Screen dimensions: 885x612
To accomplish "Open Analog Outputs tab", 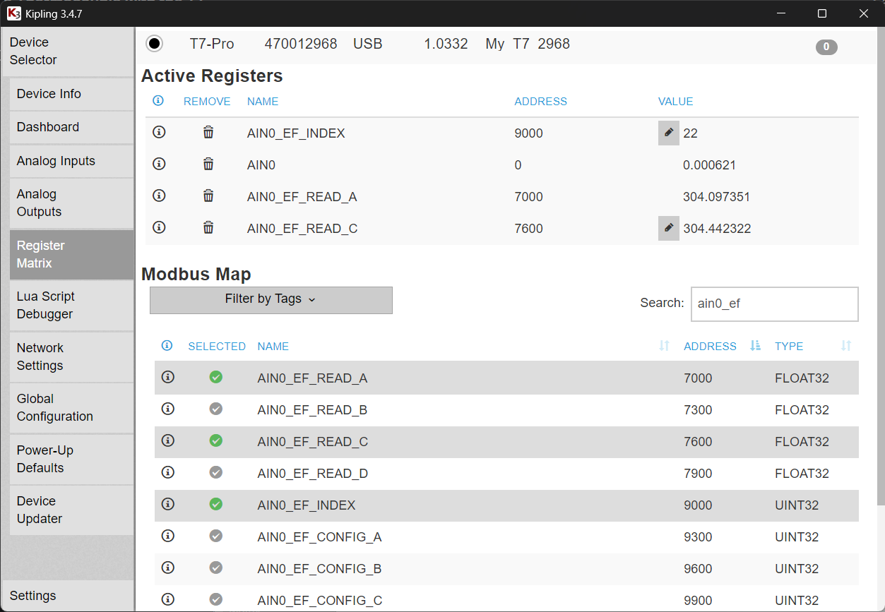I will point(71,203).
